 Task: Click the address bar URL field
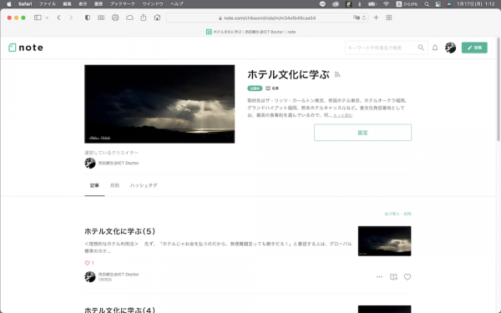[267, 18]
